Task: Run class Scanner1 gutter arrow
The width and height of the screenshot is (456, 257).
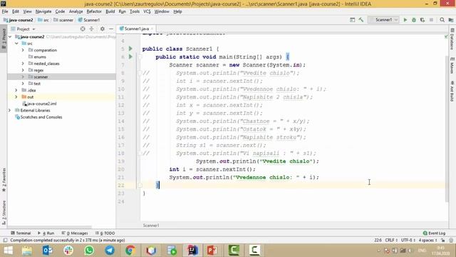Action: tap(130, 49)
